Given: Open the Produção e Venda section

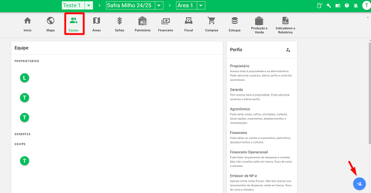Looking at the screenshot, I should click(x=259, y=23).
